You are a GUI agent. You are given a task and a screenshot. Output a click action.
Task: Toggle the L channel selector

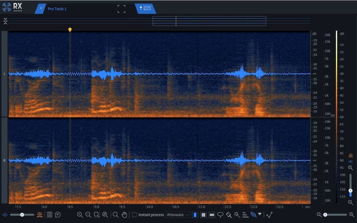point(5,74)
